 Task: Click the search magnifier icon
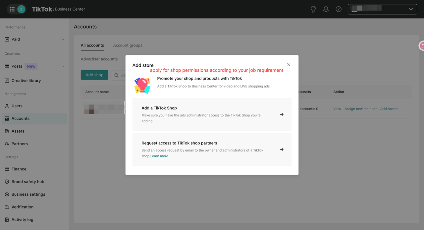(117, 75)
